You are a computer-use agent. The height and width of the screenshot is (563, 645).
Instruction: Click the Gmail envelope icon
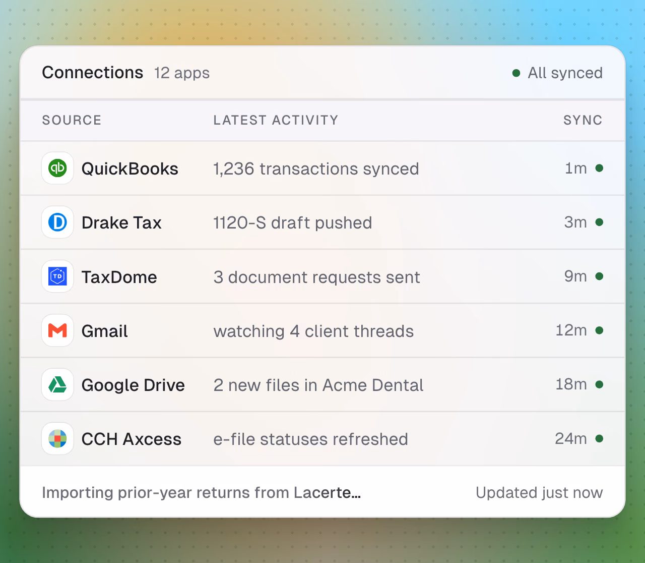(57, 330)
